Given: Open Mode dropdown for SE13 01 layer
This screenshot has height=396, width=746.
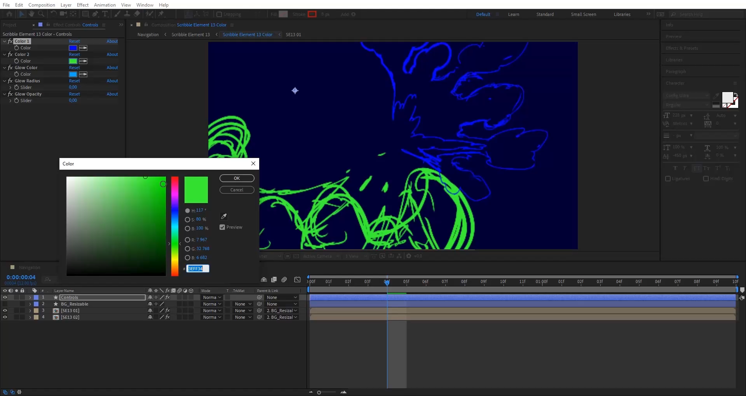Looking at the screenshot, I should coord(212,311).
